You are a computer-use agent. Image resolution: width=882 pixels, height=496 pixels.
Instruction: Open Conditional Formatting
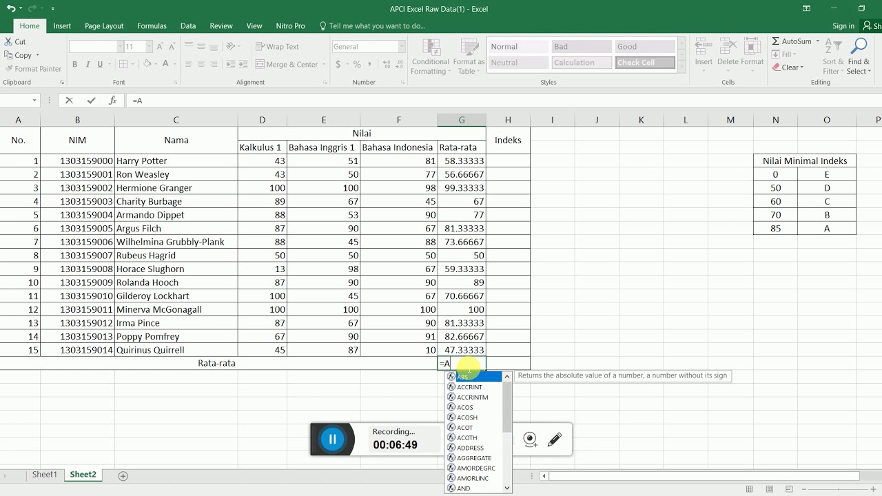pos(430,57)
